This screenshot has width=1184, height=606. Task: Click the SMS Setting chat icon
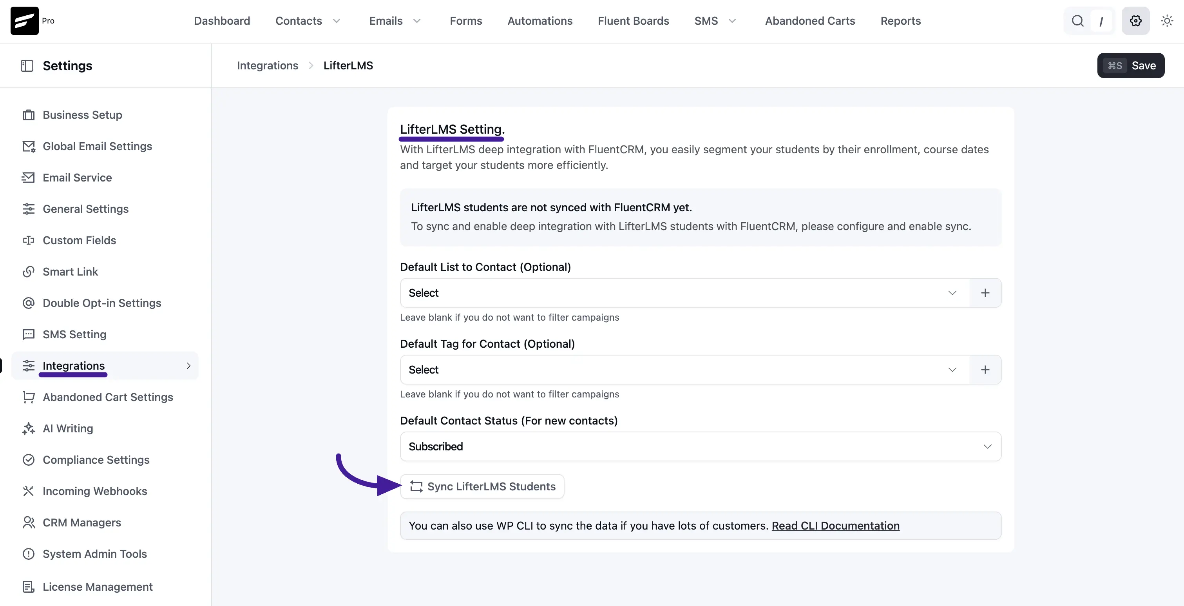point(29,334)
